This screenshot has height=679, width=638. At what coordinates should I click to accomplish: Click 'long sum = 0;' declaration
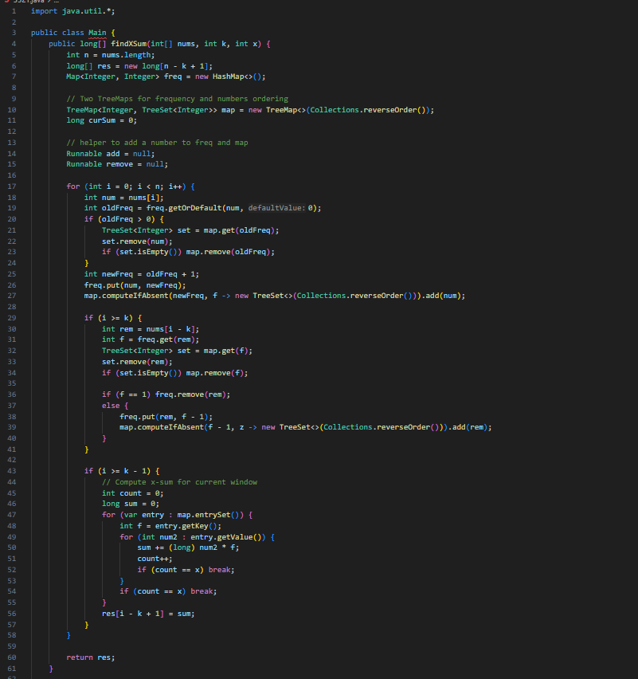131,504
